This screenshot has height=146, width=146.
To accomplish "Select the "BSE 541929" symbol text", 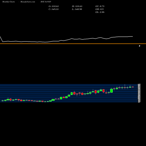I will pyautogui.click(x=46, y=2).
